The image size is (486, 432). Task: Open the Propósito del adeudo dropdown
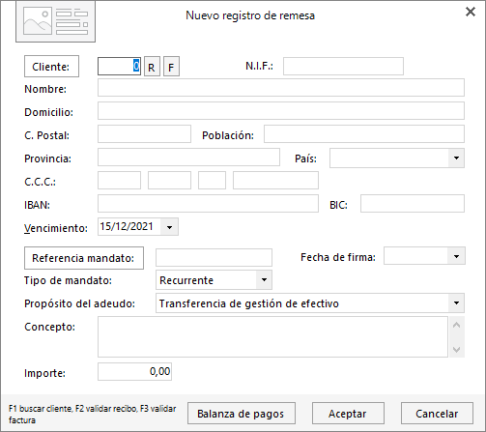tap(456, 302)
